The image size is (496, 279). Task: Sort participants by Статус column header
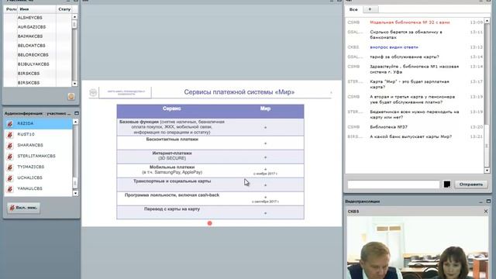click(64, 9)
